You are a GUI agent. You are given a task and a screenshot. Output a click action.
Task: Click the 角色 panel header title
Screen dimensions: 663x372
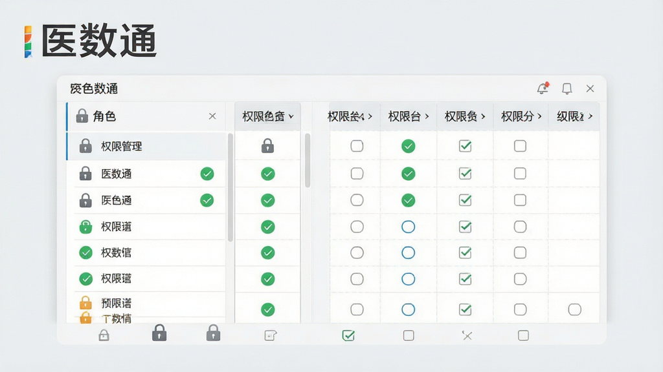tap(104, 116)
